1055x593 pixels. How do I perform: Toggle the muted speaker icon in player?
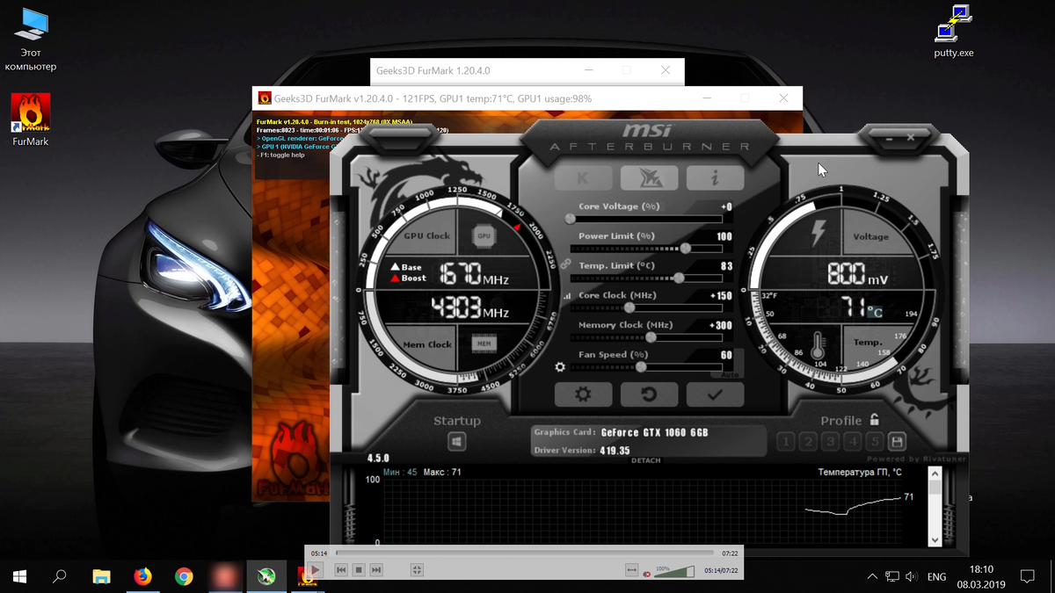[646, 574]
